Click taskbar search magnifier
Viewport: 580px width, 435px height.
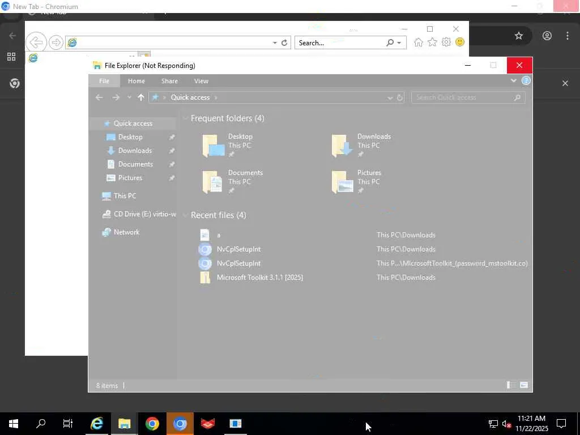41,424
